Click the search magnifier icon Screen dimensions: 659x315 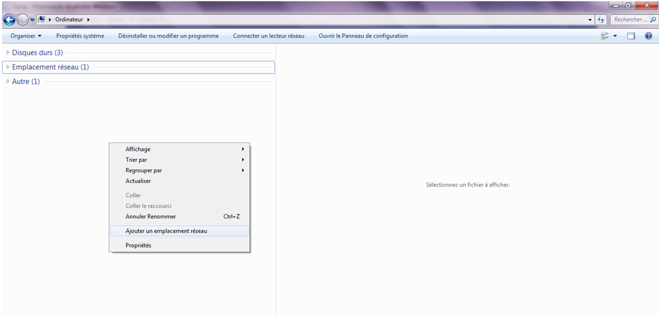[x=653, y=19]
